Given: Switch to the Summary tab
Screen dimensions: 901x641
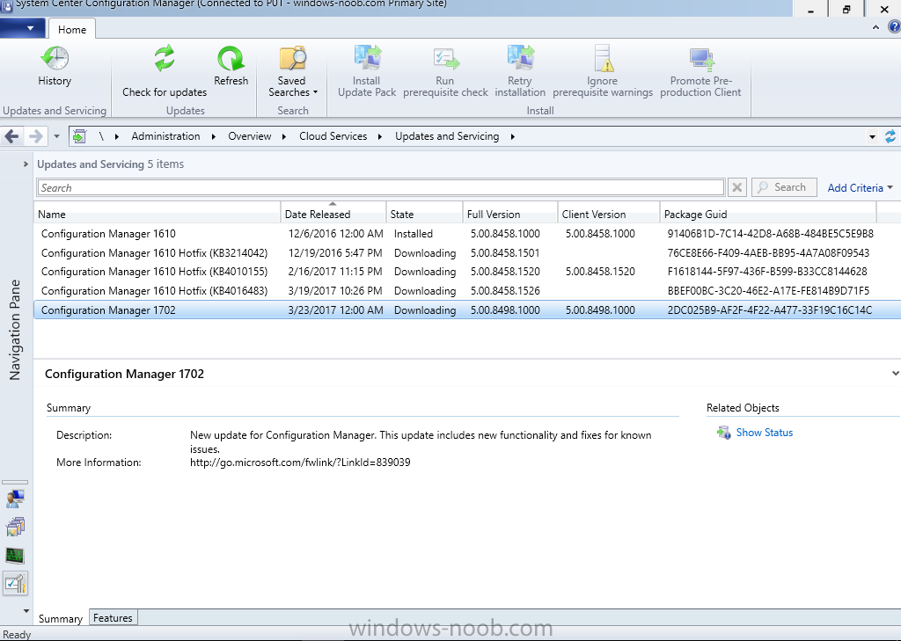Looking at the screenshot, I should pyautogui.click(x=61, y=618).
